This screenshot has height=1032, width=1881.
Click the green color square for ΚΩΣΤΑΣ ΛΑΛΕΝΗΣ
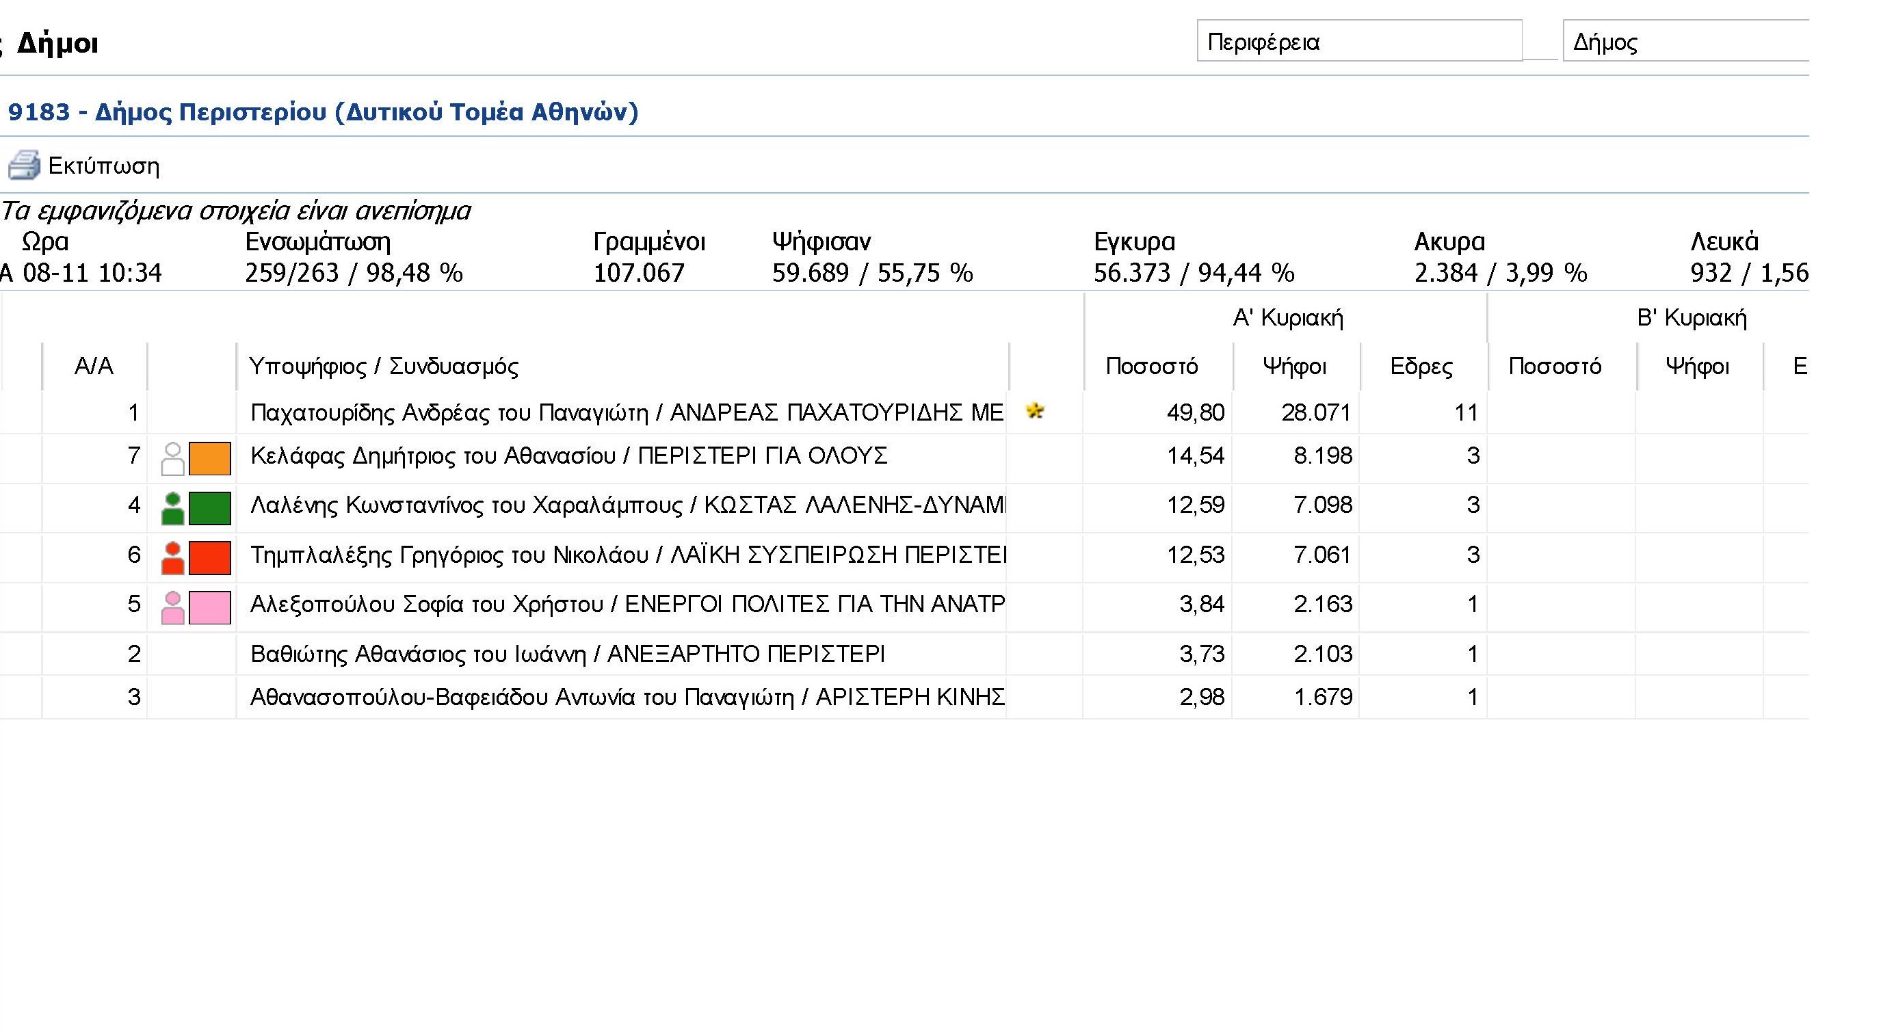[x=209, y=508]
